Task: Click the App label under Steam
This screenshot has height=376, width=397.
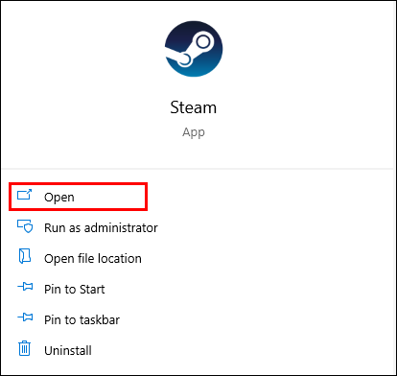Action: [x=194, y=132]
